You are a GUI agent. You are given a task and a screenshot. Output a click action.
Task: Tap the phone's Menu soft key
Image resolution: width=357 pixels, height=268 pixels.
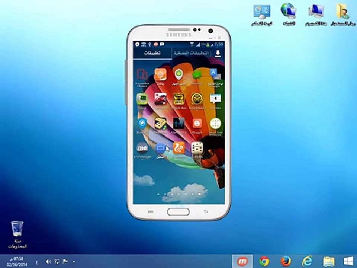point(151,212)
